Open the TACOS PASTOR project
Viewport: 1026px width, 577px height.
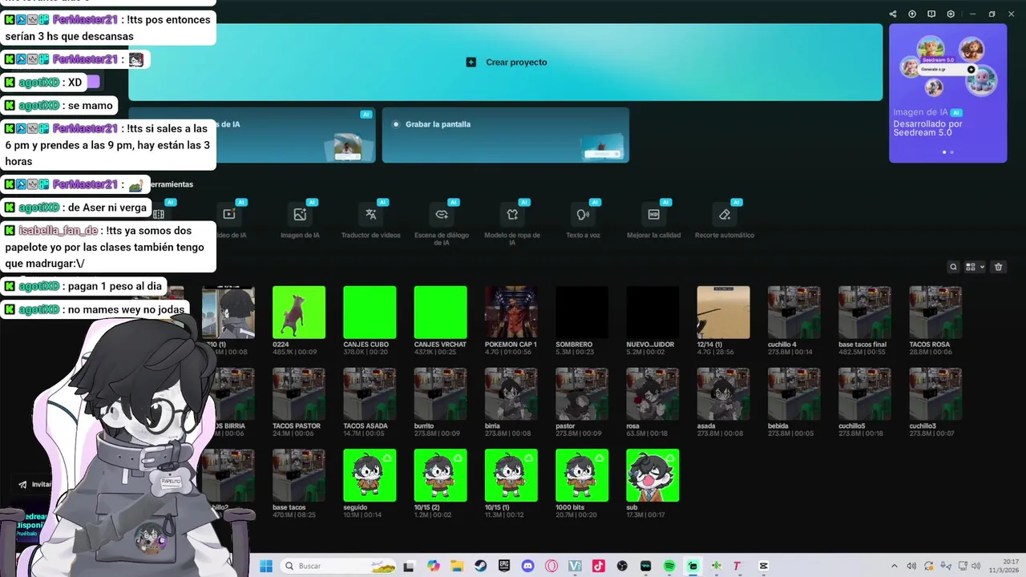[x=299, y=393]
